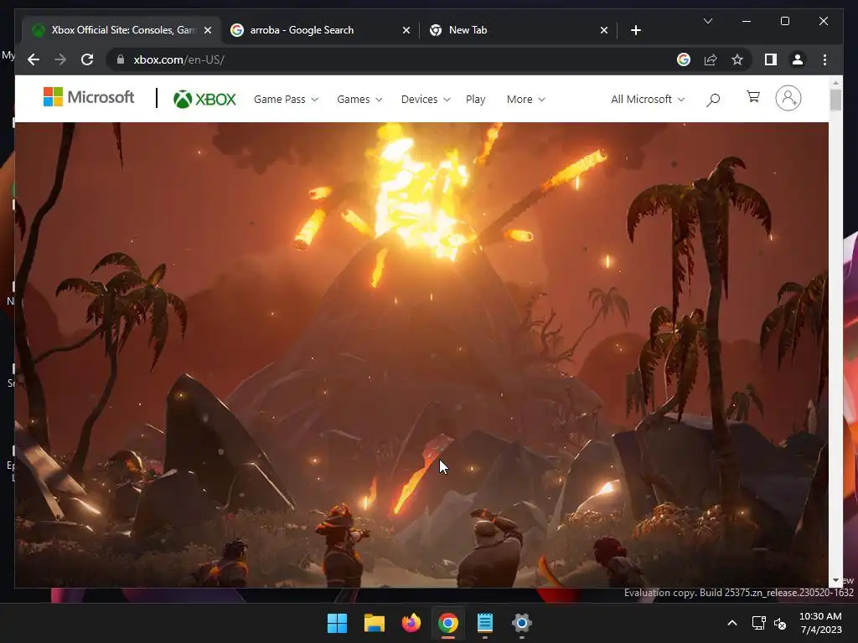Image resolution: width=858 pixels, height=643 pixels.
Task: Click the Google icon in address bar
Action: pos(684,59)
